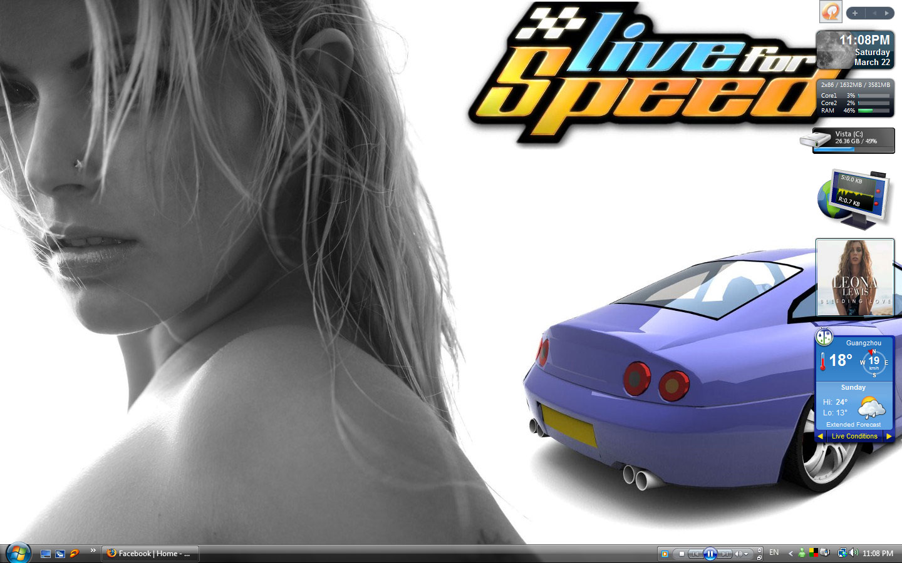The height and width of the screenshot is (563, 902).
Task: Click the Vista (C:) disk usage bar
Action: click(853, 150)
